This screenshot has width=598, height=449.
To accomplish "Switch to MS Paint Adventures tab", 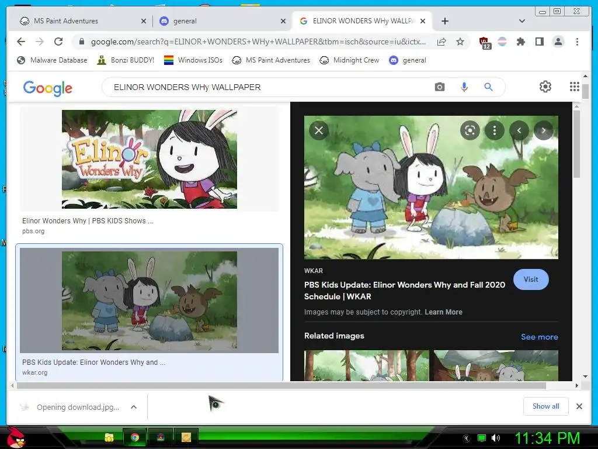I will pos(83,21).
